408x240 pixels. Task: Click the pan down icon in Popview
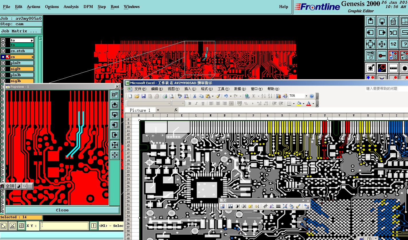115,115
